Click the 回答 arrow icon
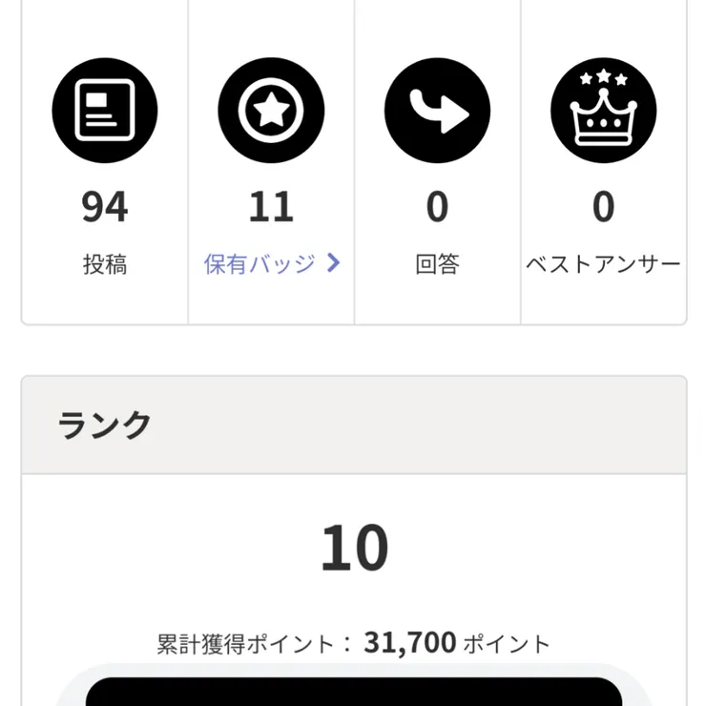706x706 pixels. pos(437,110)
